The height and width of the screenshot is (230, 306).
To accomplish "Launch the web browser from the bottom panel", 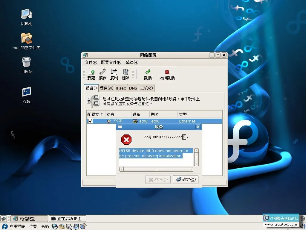I will [x=55, y=227].
